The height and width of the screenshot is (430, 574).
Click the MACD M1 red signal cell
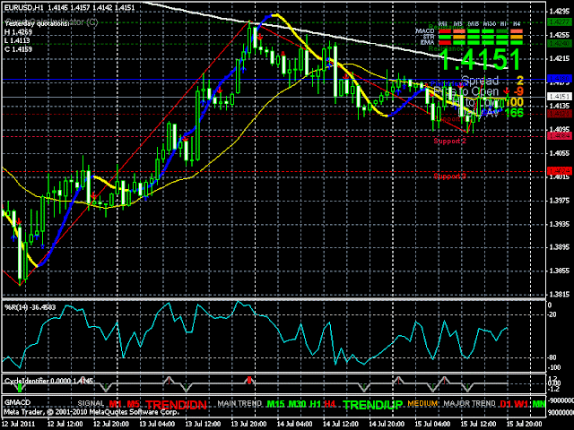coord(445,31)
